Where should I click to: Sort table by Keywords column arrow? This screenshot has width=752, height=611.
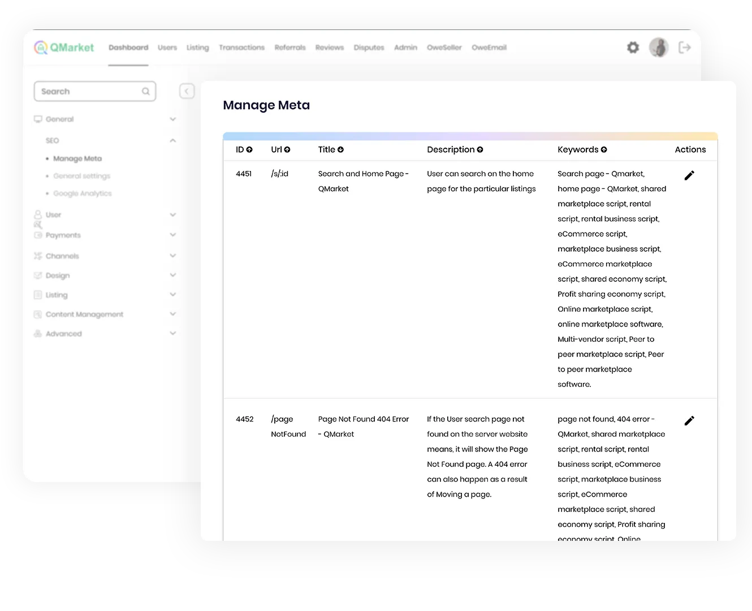pos(604,150)
